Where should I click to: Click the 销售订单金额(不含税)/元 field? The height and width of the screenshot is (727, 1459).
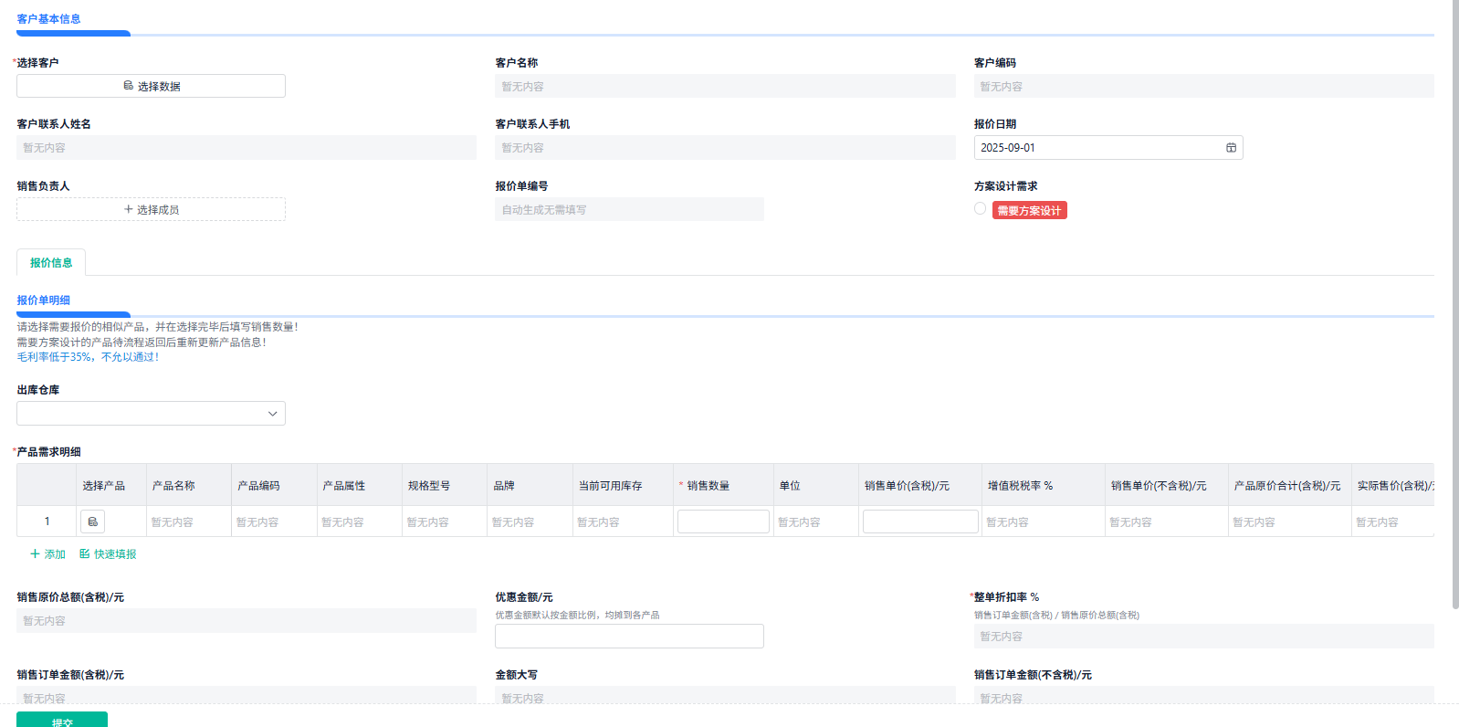1203,696
